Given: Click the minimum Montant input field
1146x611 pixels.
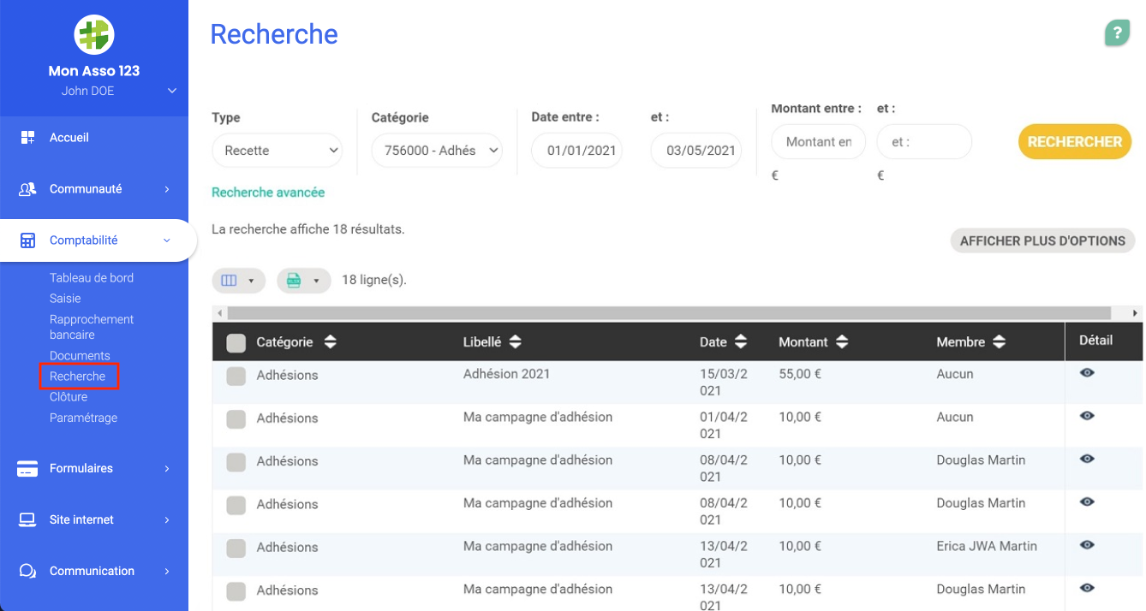Looking at the screenshot, I should click(x=819, y=142).
